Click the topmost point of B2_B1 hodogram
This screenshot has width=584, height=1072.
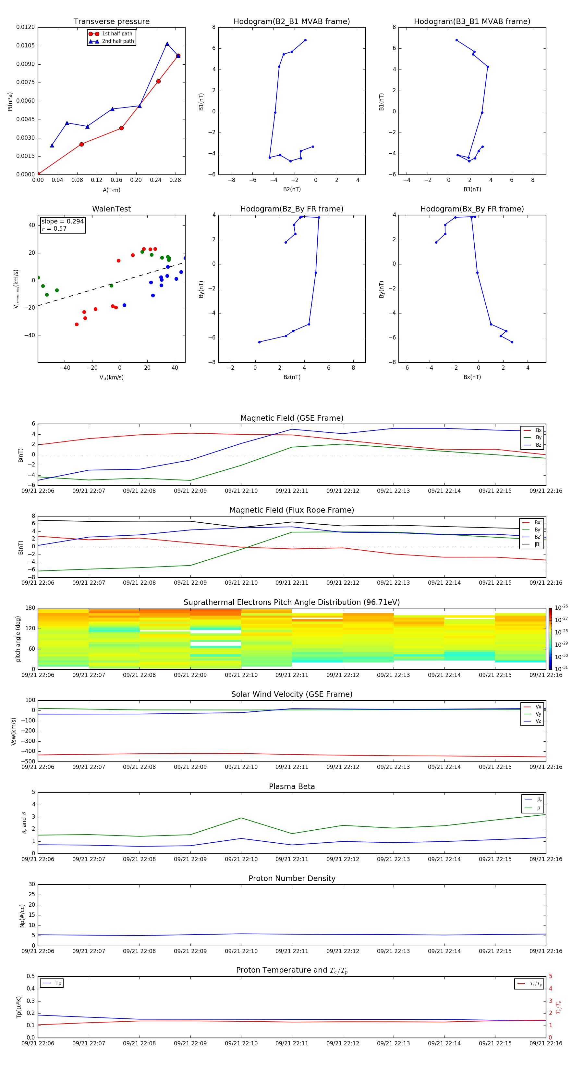click(x=306, y=40)
